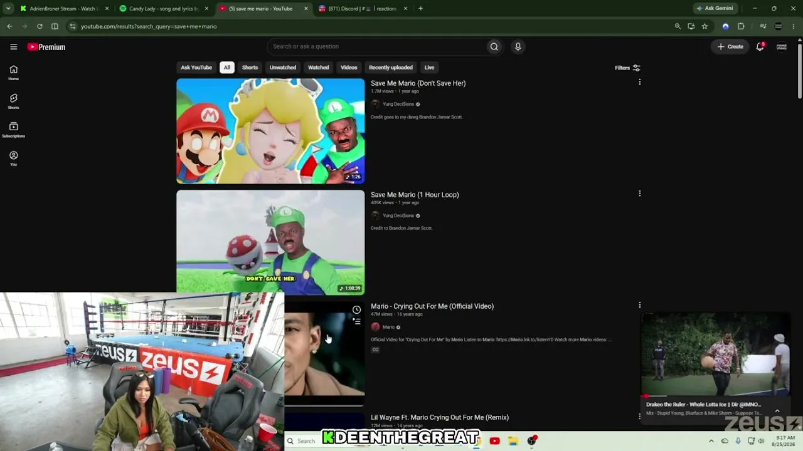This screenshot has height=451, width=803.
Task: View site information in the address bar
Action: pos(73,26)
